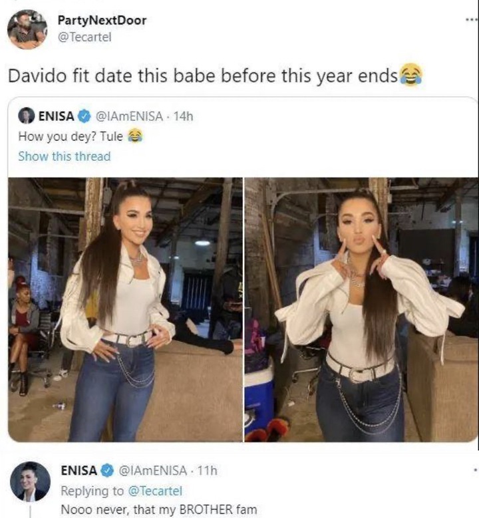
Task: Click ENISA's avatar in the reply
Action: [x=30, y=481]
